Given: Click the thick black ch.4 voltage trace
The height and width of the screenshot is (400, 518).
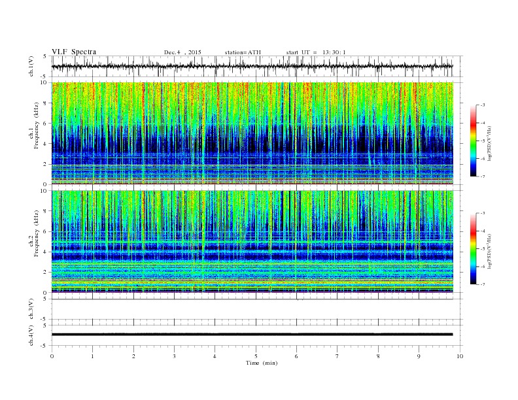Looking at the screenshot, I should pos(252,335).
